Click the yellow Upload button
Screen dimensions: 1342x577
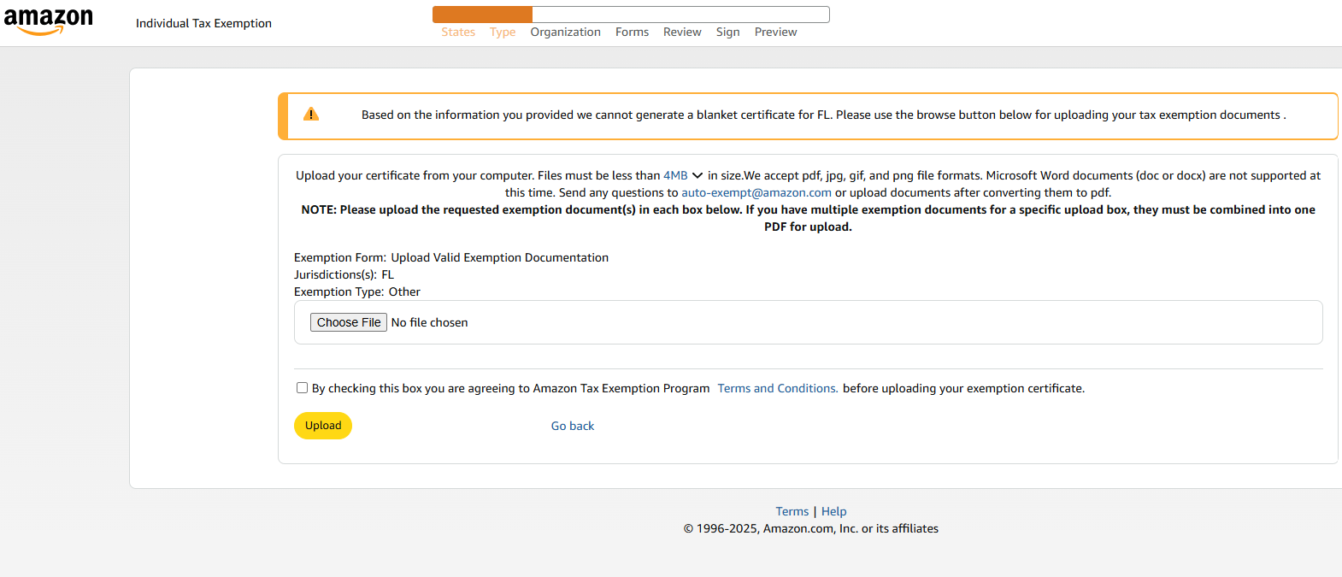pyautogui.click(x=323, y=426)
